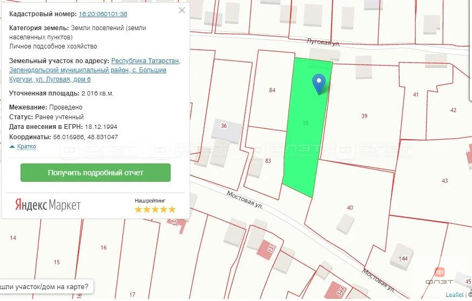Select parcel number 17 on map
The width and height of the screenshot is (472, 301).
click(132, 295)
